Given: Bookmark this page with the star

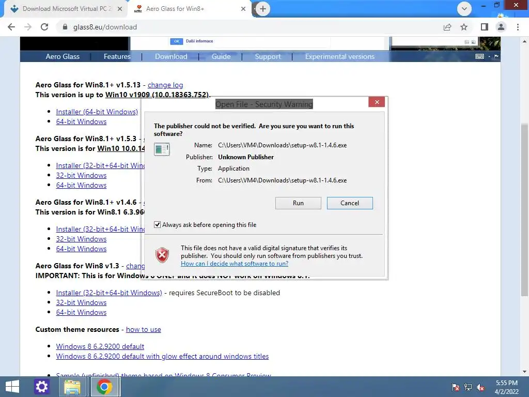Looking at the screenshot, I should click(464, 27).
